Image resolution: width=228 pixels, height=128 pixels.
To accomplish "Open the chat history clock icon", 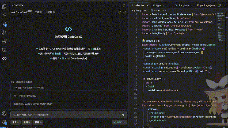I will [x=120, y=12].
